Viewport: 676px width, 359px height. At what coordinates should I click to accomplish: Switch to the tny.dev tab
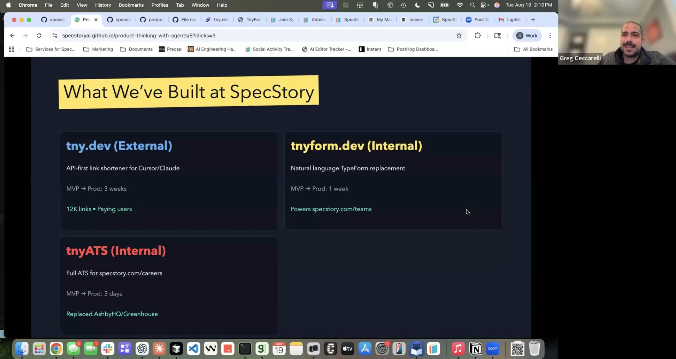tap(217, 20)
